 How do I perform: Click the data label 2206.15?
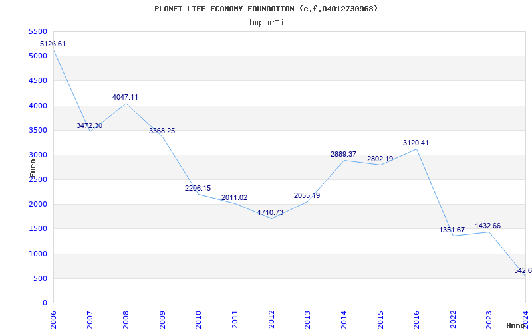tap(198, 188)
